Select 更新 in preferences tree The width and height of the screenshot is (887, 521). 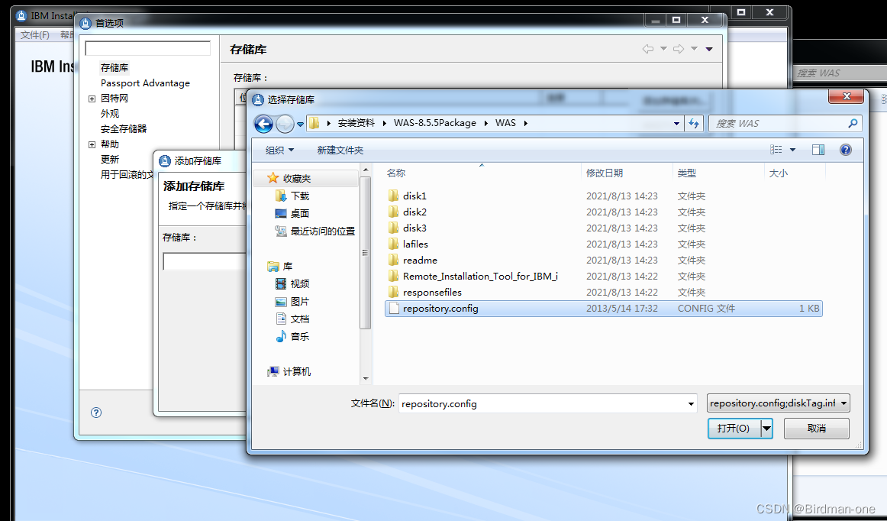(x=110, y=160)
